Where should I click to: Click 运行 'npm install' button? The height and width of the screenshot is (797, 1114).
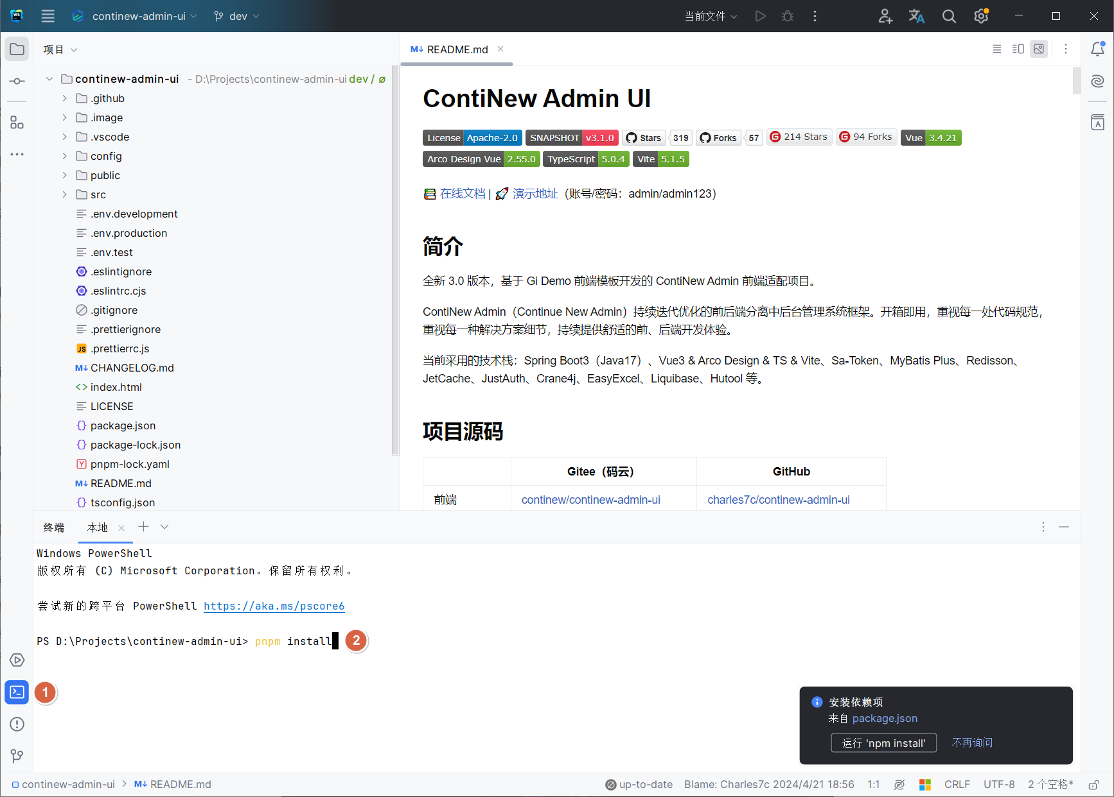pyautogui.click(x=884, y=743)
